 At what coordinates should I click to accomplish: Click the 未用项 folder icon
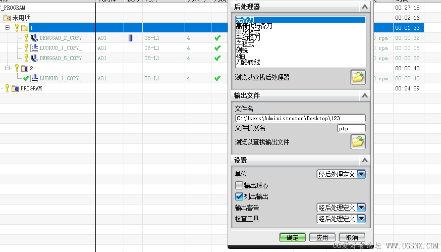[x=7, y=18]
